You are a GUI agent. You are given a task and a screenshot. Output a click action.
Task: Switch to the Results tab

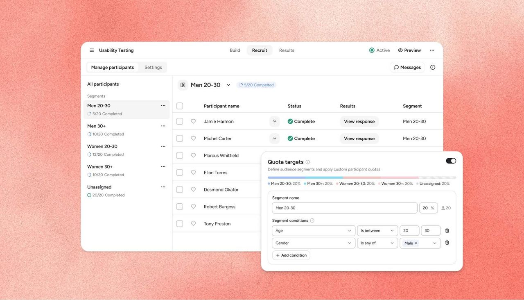pyautogui.click(x=287, y=50)
